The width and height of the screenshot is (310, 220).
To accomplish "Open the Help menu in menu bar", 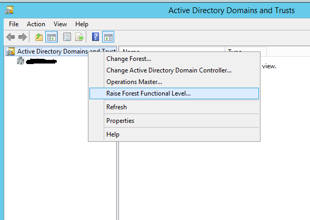I will (82, 24).
